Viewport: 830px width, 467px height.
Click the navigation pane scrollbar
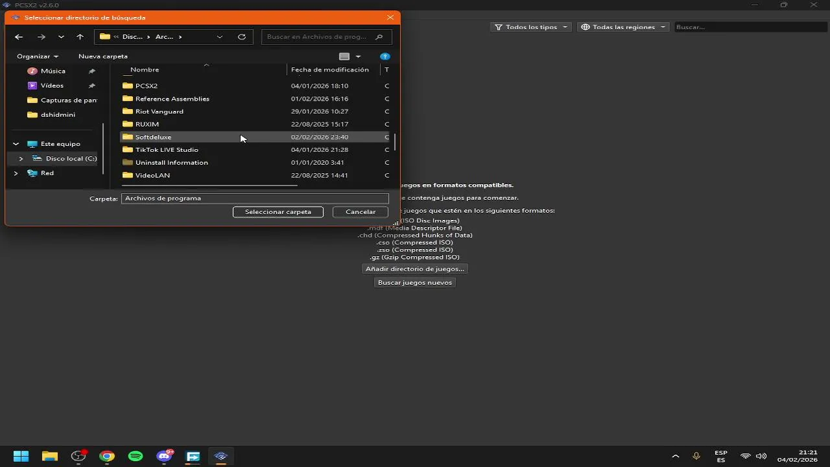(x=103, y=149)
